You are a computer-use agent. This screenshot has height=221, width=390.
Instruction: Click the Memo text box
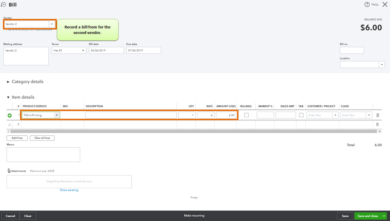click(43, 155)
